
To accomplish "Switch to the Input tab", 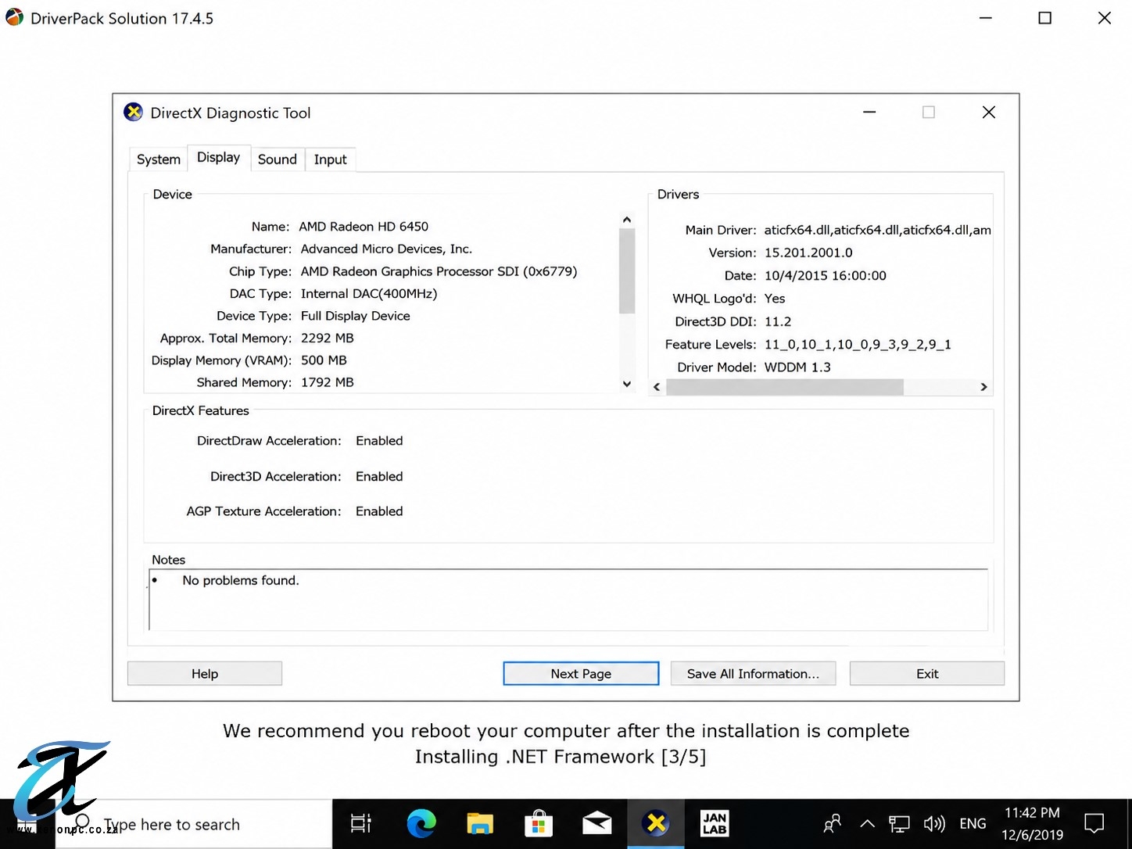I will [331, 159].
